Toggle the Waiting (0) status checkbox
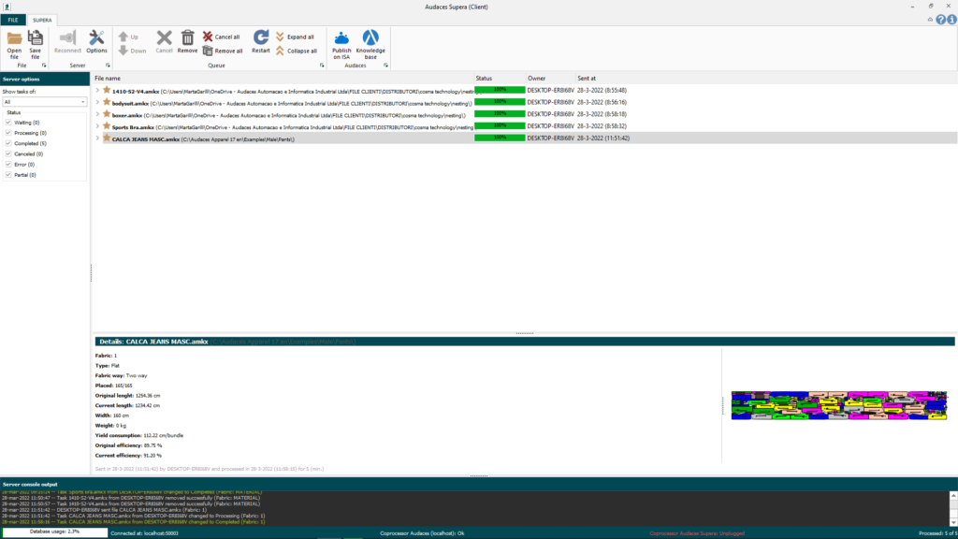Image resolution: width=958 pixels, height=539 pixels. pyautogui.click(x=8, y=123)
